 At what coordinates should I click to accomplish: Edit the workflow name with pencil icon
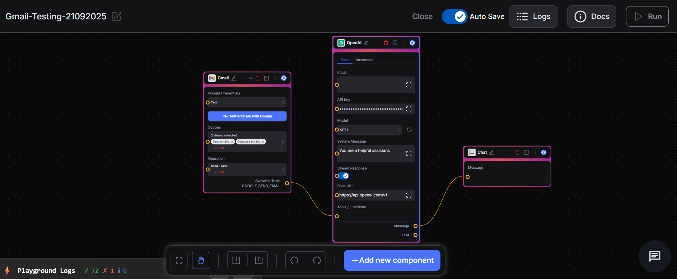[116, 17]
